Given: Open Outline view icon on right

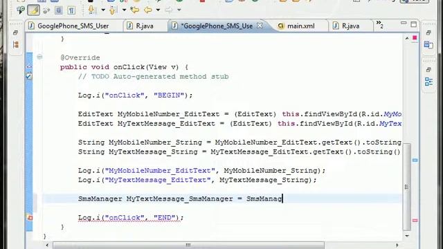Looking at the screenshot, I should [428, 82].
